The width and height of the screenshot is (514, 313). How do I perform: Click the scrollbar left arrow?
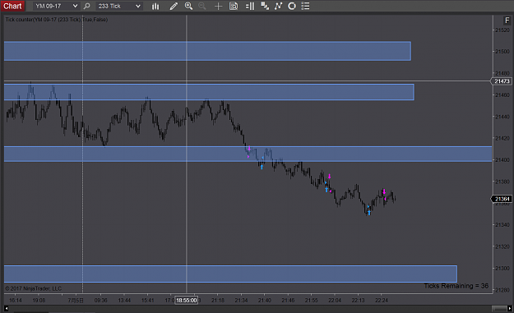tap(6, 308)
